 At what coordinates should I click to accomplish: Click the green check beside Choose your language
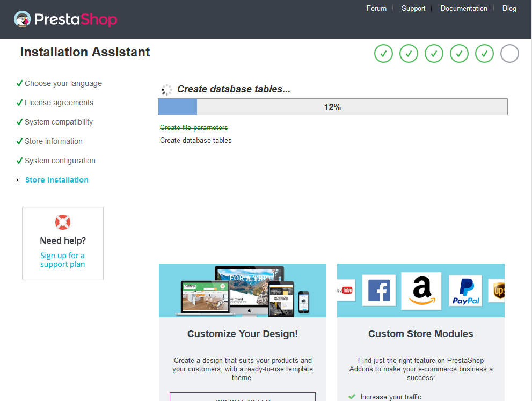pyautogui.click(x=20, y=83)
